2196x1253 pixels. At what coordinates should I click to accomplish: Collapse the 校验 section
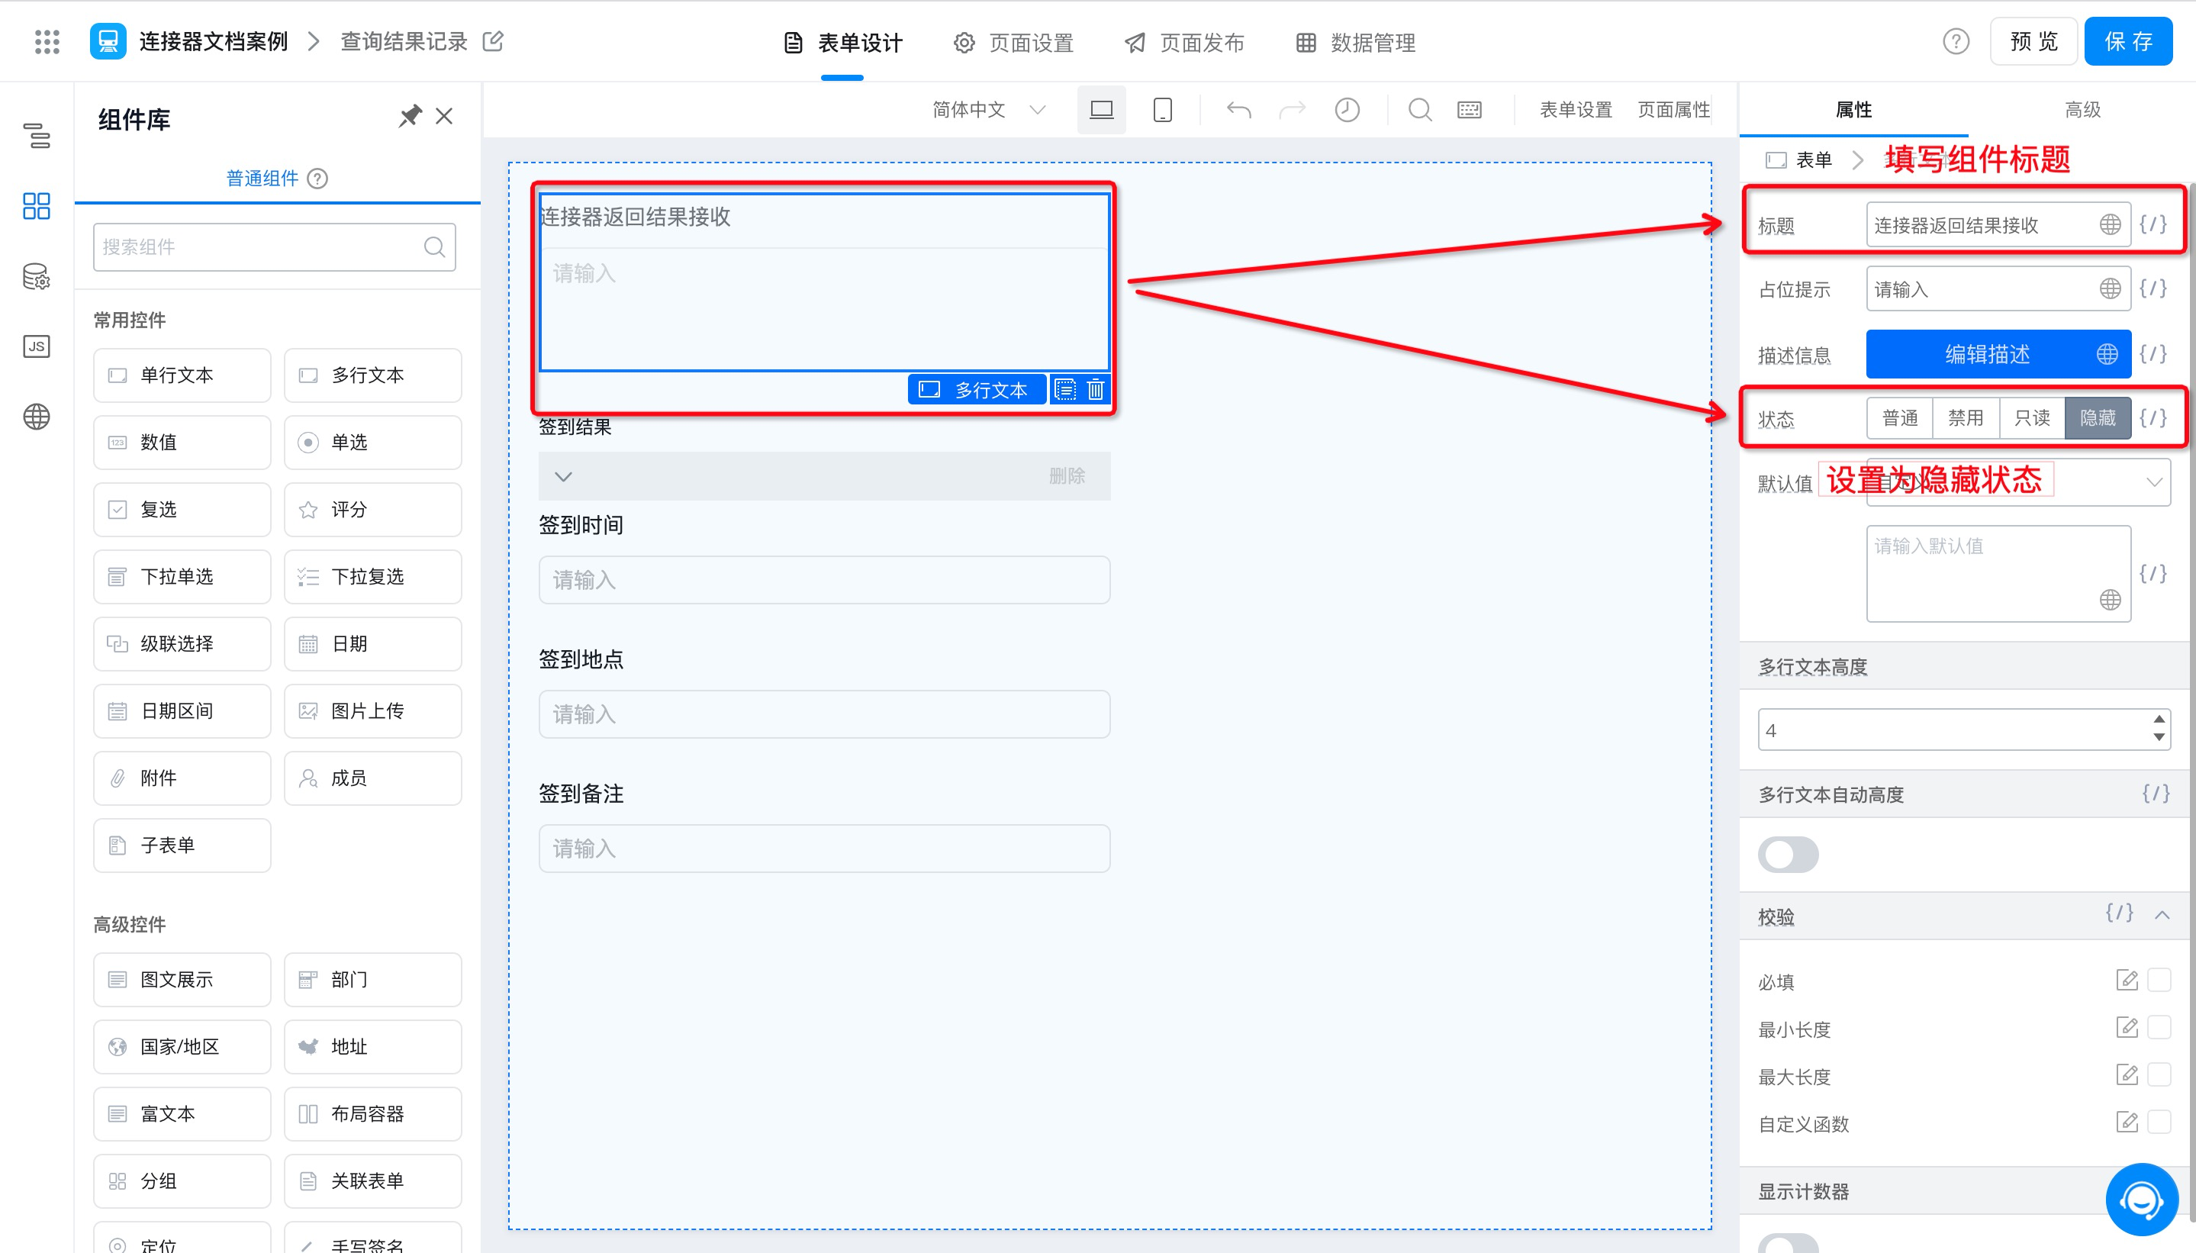pyautogui.click(x=2162, y=914)
